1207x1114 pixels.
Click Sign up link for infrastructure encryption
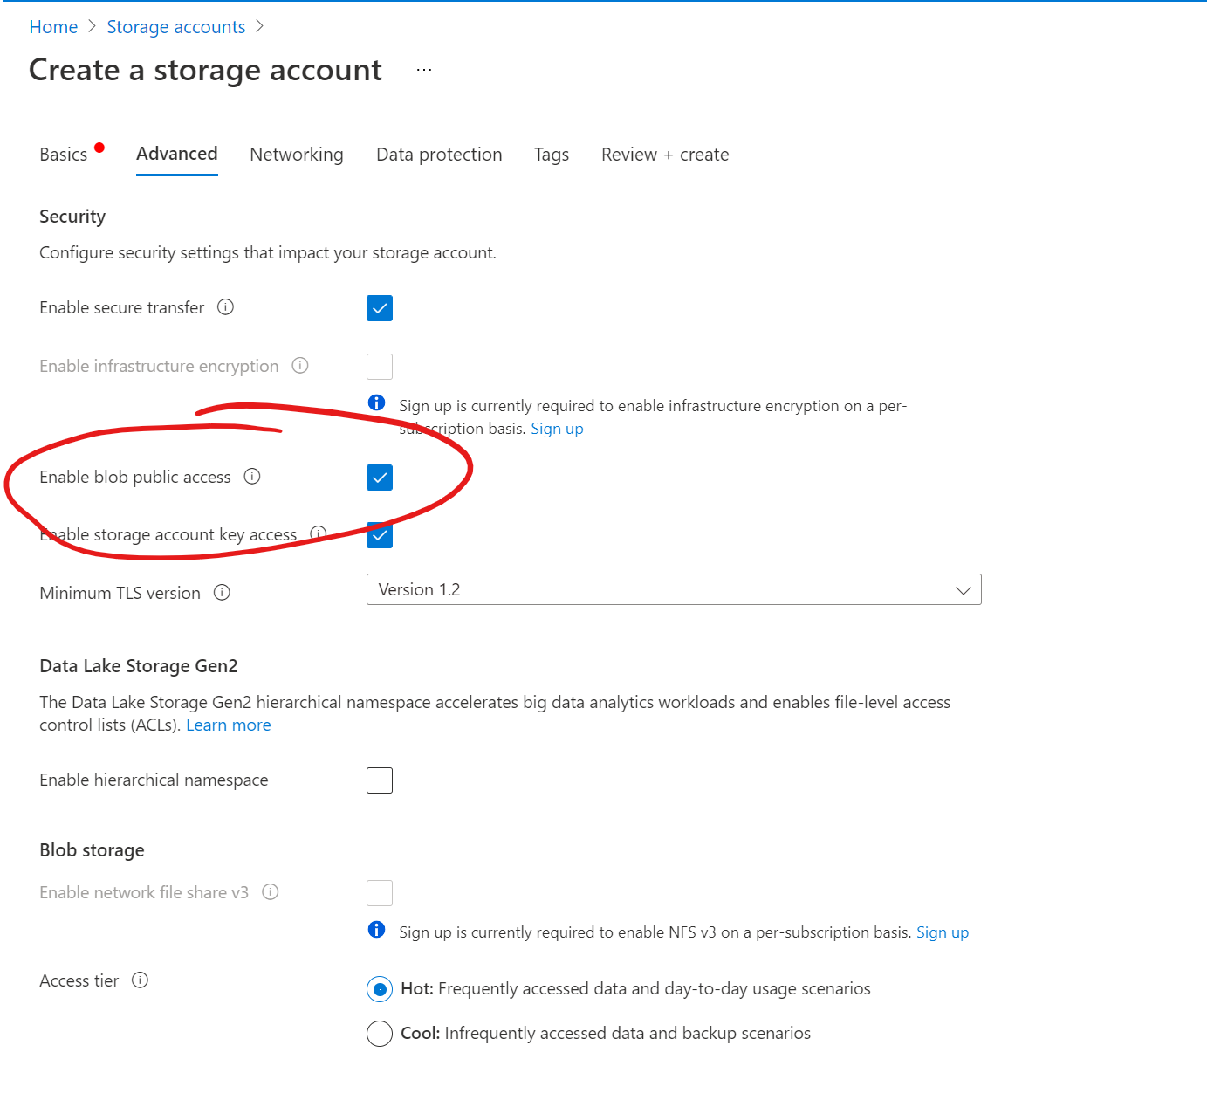tap(557, 429)
